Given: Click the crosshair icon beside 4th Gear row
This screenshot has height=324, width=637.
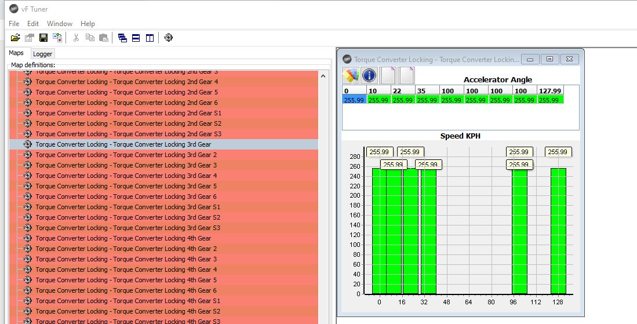Looking at the screenshot, I should pos(28,238).
